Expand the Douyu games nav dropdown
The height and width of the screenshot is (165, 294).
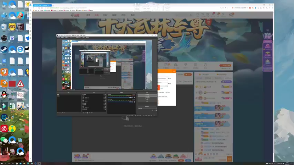(123, 15)
